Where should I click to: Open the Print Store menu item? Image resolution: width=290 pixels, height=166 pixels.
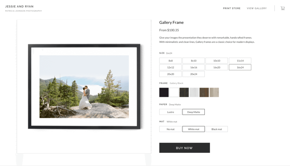[x=232, y=8]
